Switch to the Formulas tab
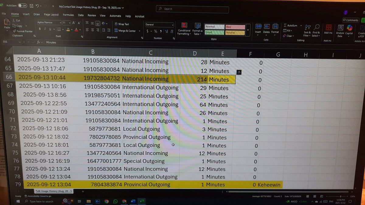 (68, 15)
